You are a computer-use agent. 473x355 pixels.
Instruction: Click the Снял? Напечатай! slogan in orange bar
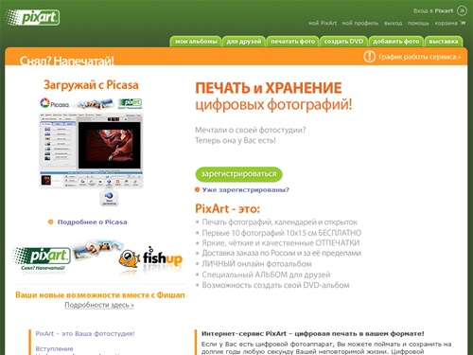[67, 61]
